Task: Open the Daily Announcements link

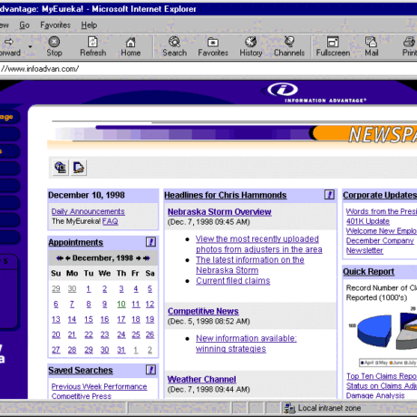Action: coord(88,211)
